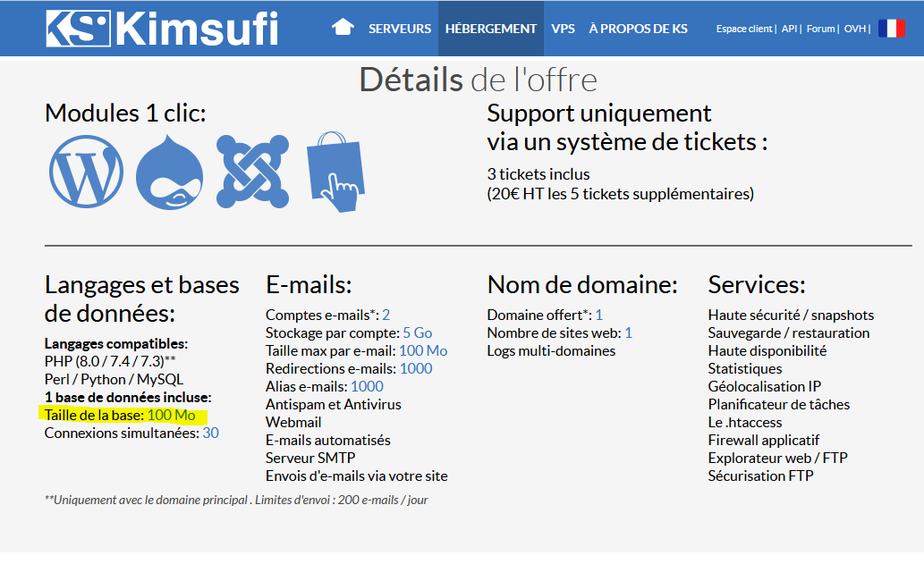Open the VPS menu item

[x=564, y=29]
